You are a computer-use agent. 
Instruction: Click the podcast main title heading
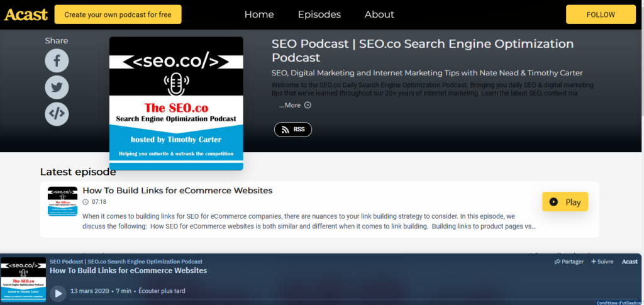423,50
